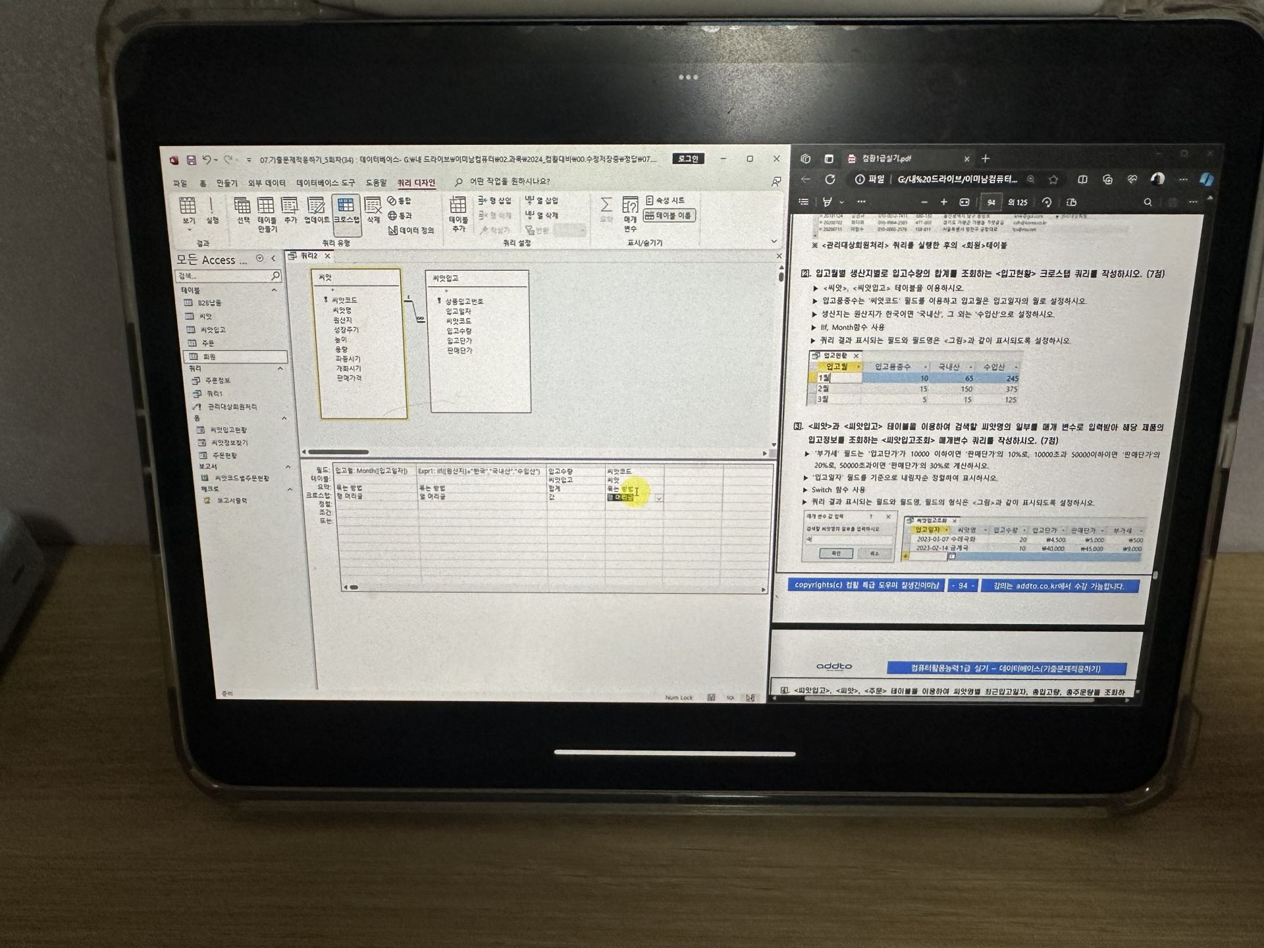This screenshot has width=1264, height=948.
Task: Toggle PDF table of contents sidebar
Action: pos(803,202)
